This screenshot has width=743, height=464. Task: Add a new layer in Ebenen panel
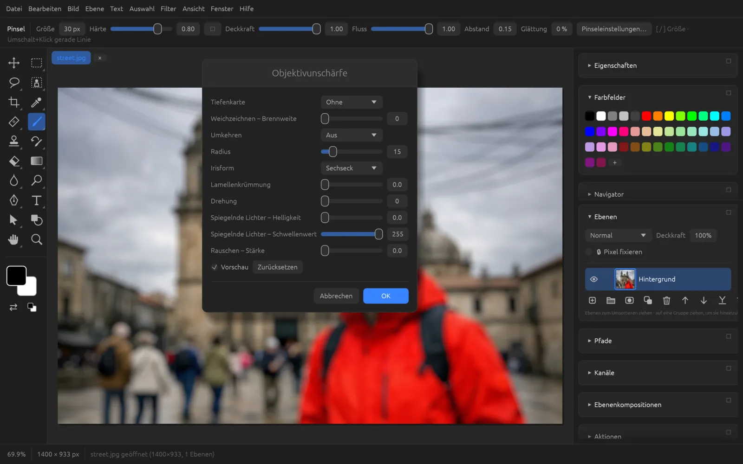[x=592, y=301]
